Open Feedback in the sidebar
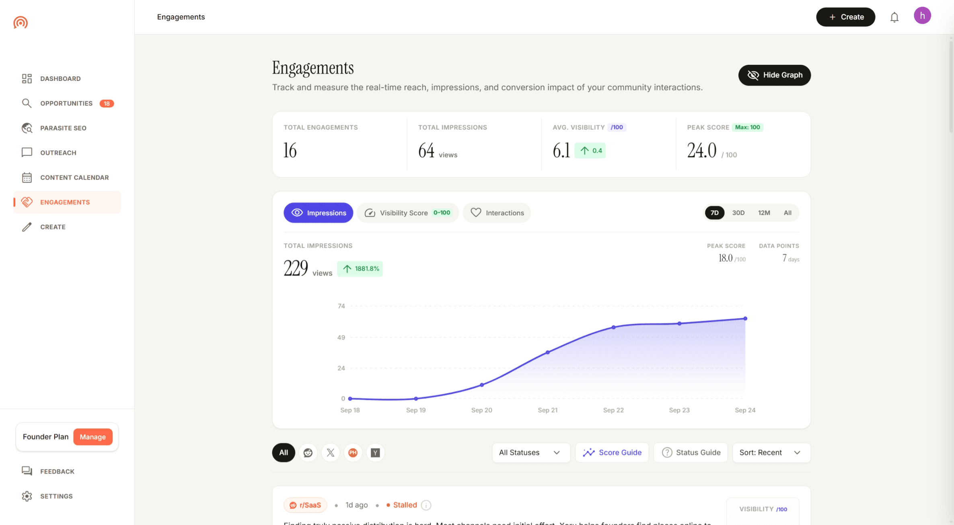Image resolution: width=954 pixels, height=525 pixels. (67, 471)
